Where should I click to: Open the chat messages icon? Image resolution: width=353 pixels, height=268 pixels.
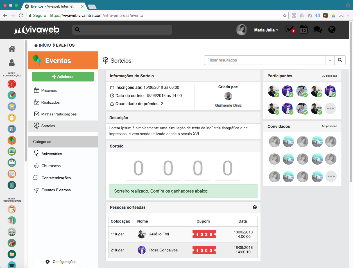(x=318, y=29)
